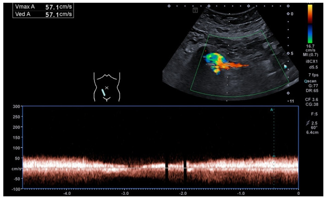
Task: Click the focus position arrow beside the depth scale
Action: (285, 66)
